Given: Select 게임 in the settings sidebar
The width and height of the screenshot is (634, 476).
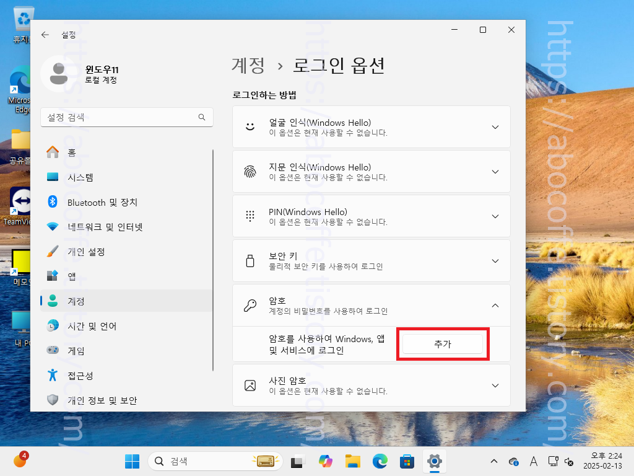Looking at the screenshot, I should point(126,351).
